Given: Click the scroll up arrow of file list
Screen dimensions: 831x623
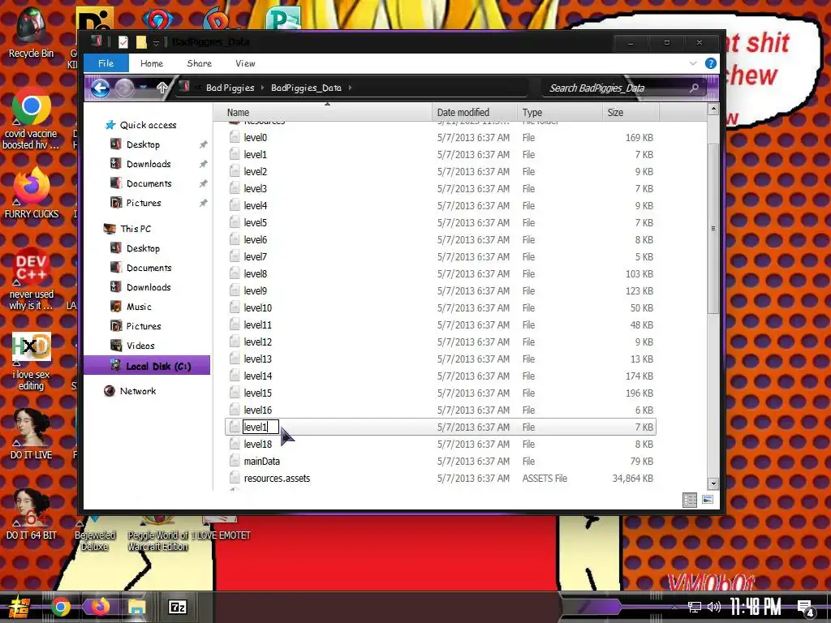Looking at the screenshot, I should coord(713,110).
